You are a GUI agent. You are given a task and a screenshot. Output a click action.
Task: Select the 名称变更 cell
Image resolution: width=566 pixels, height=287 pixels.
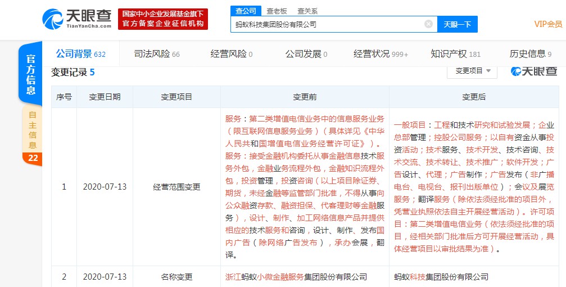coord(176,277)
